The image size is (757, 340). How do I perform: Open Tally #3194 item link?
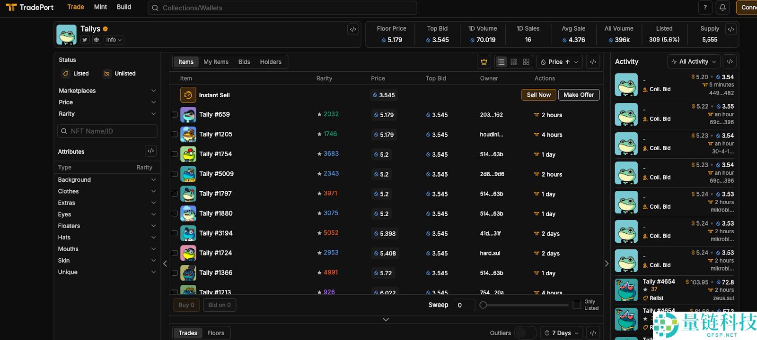click(216, 233)
